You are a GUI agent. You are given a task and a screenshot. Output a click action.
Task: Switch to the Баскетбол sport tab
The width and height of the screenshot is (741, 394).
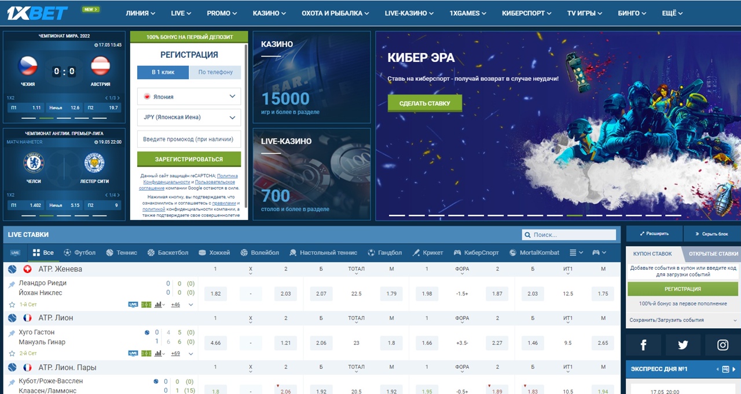click(x=168, y=252)
